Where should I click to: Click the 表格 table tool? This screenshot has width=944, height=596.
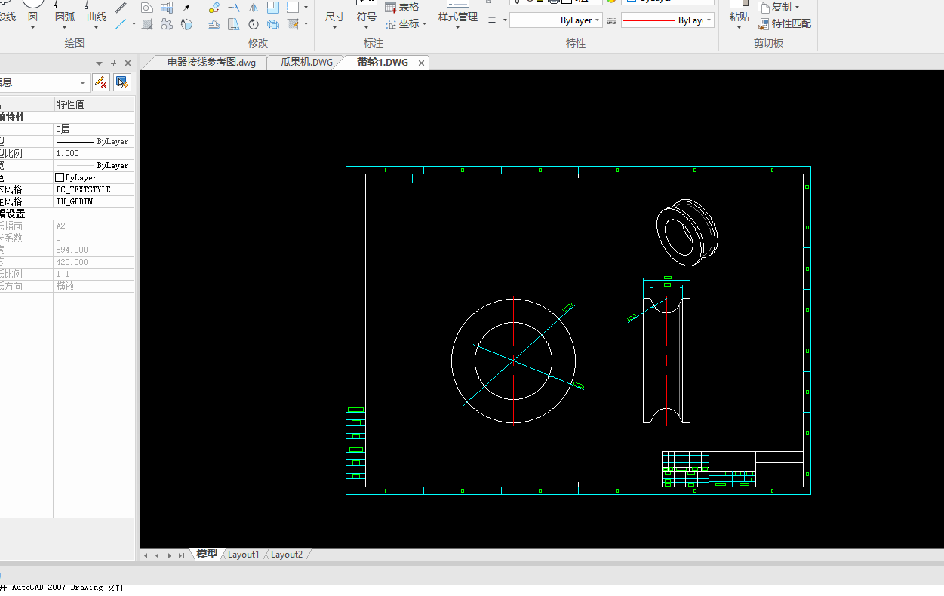[x=401, y=7]
